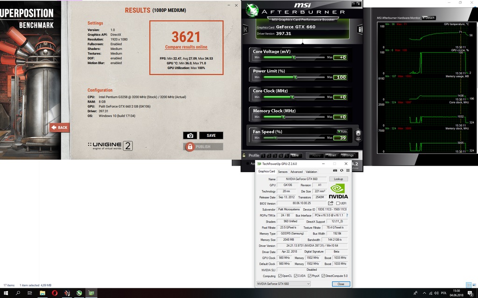Click the Memory Clock +0 value field
The height and width of the screenshot is (298, 478).
(340, 117)
